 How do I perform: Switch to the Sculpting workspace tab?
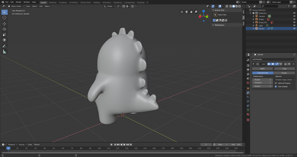point(63,2)
